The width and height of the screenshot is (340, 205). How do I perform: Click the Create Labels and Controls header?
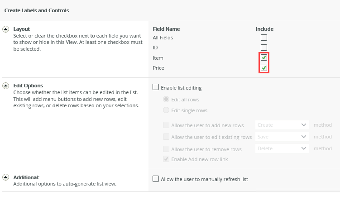click(x=37, y=10)
